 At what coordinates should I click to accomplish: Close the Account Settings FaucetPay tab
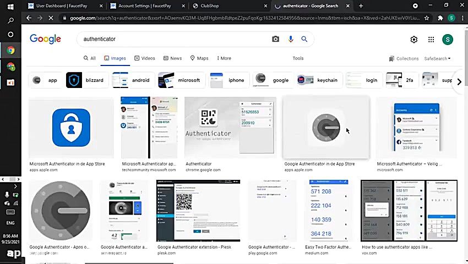point(183,5)
